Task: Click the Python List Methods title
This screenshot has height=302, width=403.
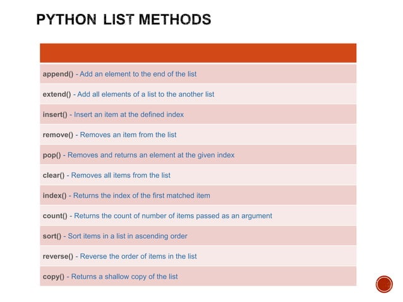Action: click(x=123, y=20)
